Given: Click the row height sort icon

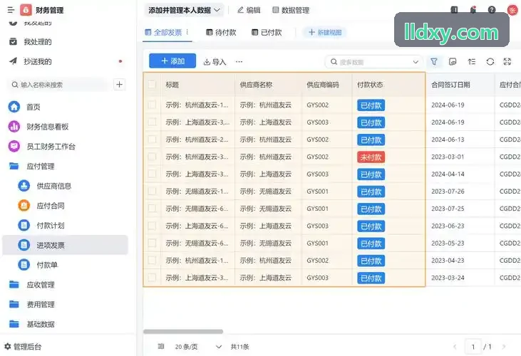Looking at the screenshot, I should point(472,62).
